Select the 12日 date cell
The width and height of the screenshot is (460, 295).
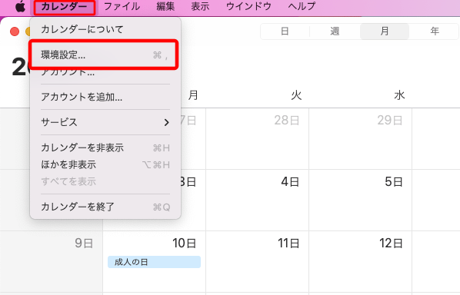(360, 262)
